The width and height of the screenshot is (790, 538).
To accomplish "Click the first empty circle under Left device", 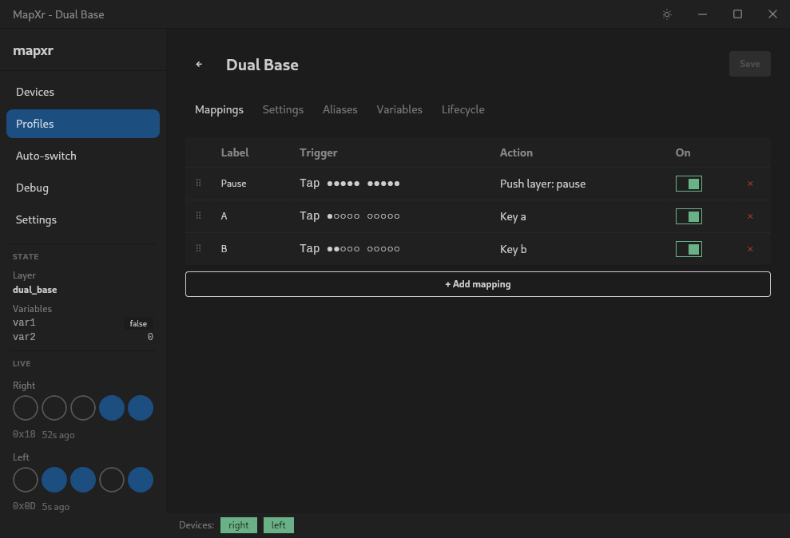I will tap(25, 480).
